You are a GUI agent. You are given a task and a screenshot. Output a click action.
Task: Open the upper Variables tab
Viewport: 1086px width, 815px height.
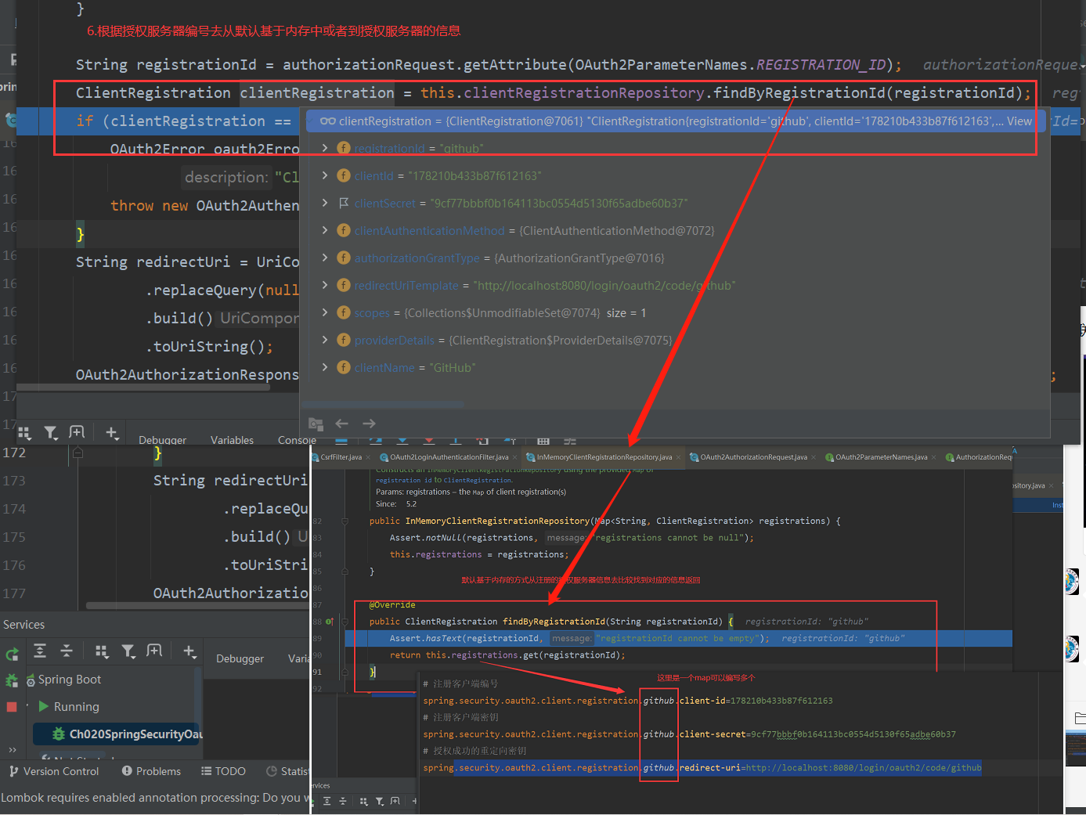[x=232, y=440]
